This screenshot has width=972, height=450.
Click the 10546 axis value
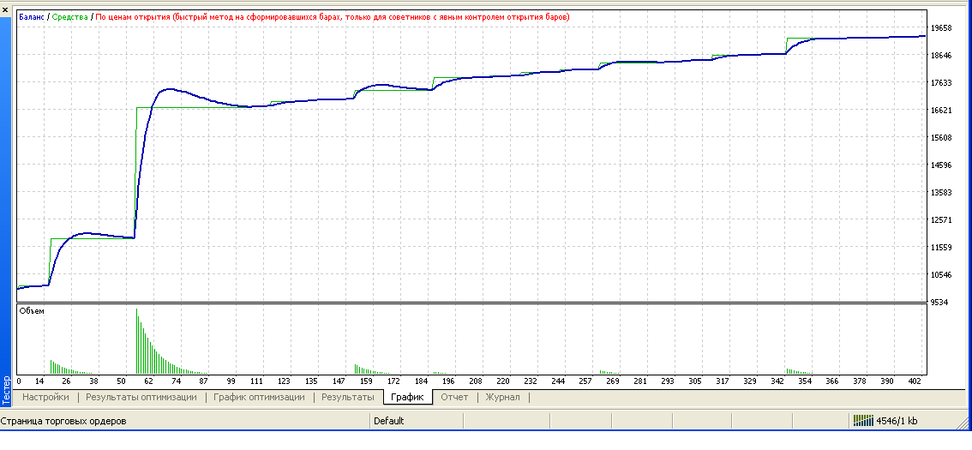pos(941,274)
